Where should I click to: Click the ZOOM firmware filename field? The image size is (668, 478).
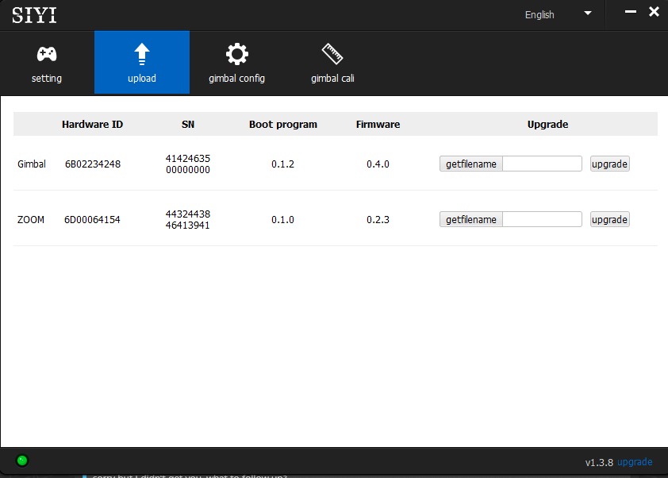click(543, 219)
